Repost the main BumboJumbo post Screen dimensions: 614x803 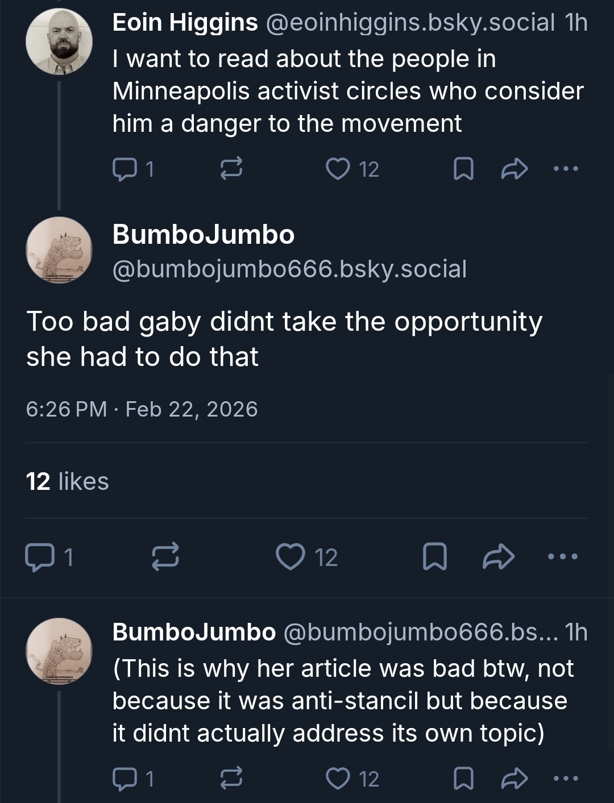(x=165, y=557)
